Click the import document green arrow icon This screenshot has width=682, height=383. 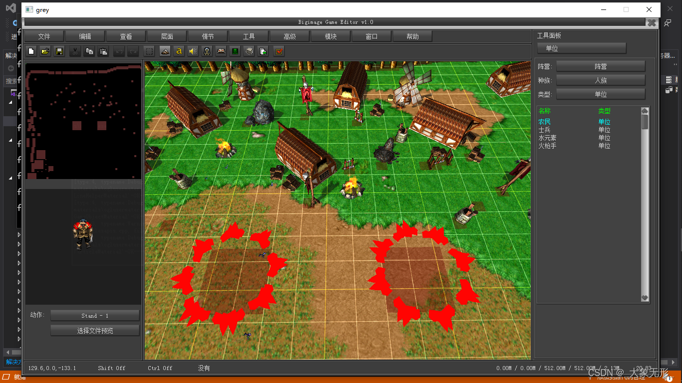click(x=263, y=51)
